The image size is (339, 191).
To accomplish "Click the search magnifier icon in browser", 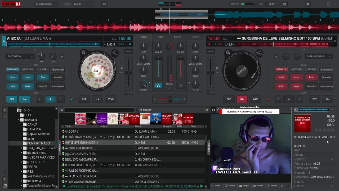I will [61, 110].
